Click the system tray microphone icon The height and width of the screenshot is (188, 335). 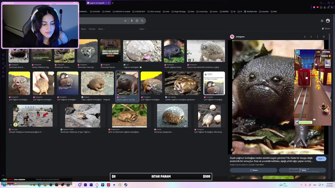coord(306,185)
